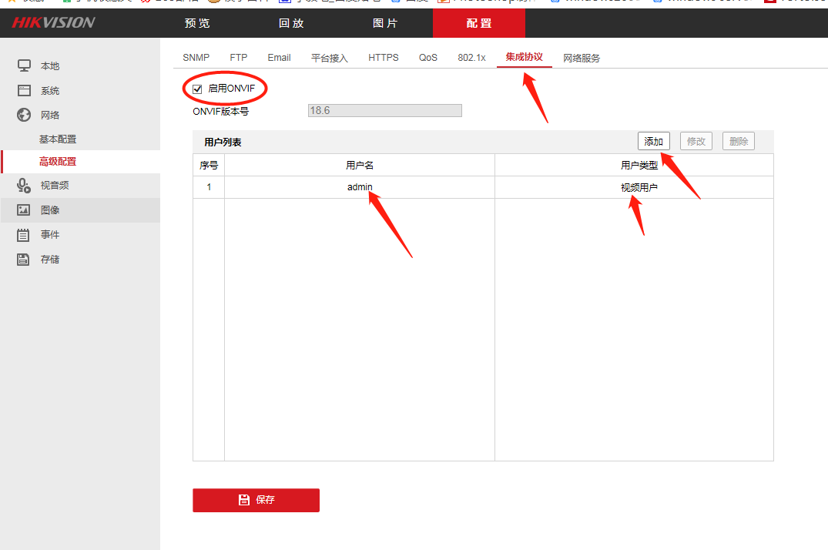Image resolution: width=828 pixels, height=550 pixels.
Task: Click the red 保存 button
Action: click(256, 500)
